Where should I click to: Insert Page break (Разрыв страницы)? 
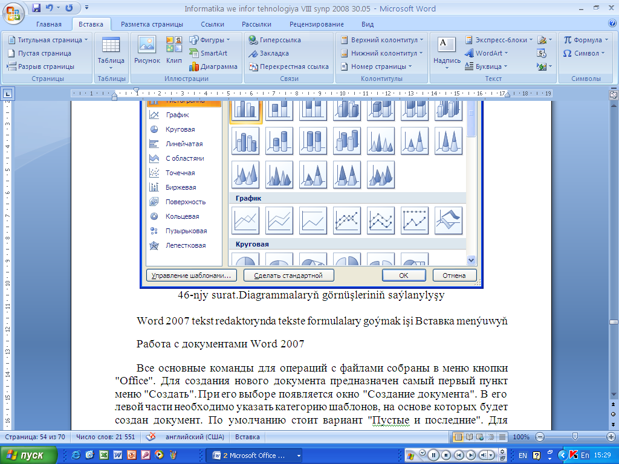[41, 66]
